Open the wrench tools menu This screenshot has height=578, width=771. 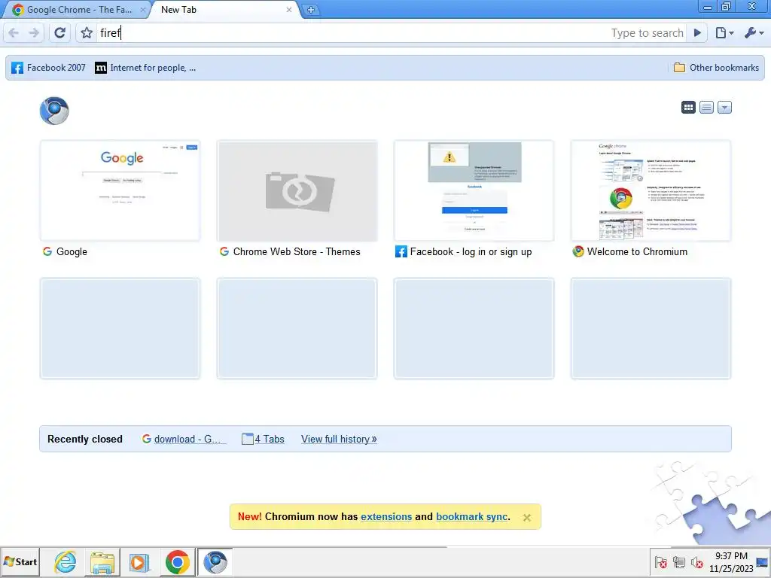click(754, 33)
